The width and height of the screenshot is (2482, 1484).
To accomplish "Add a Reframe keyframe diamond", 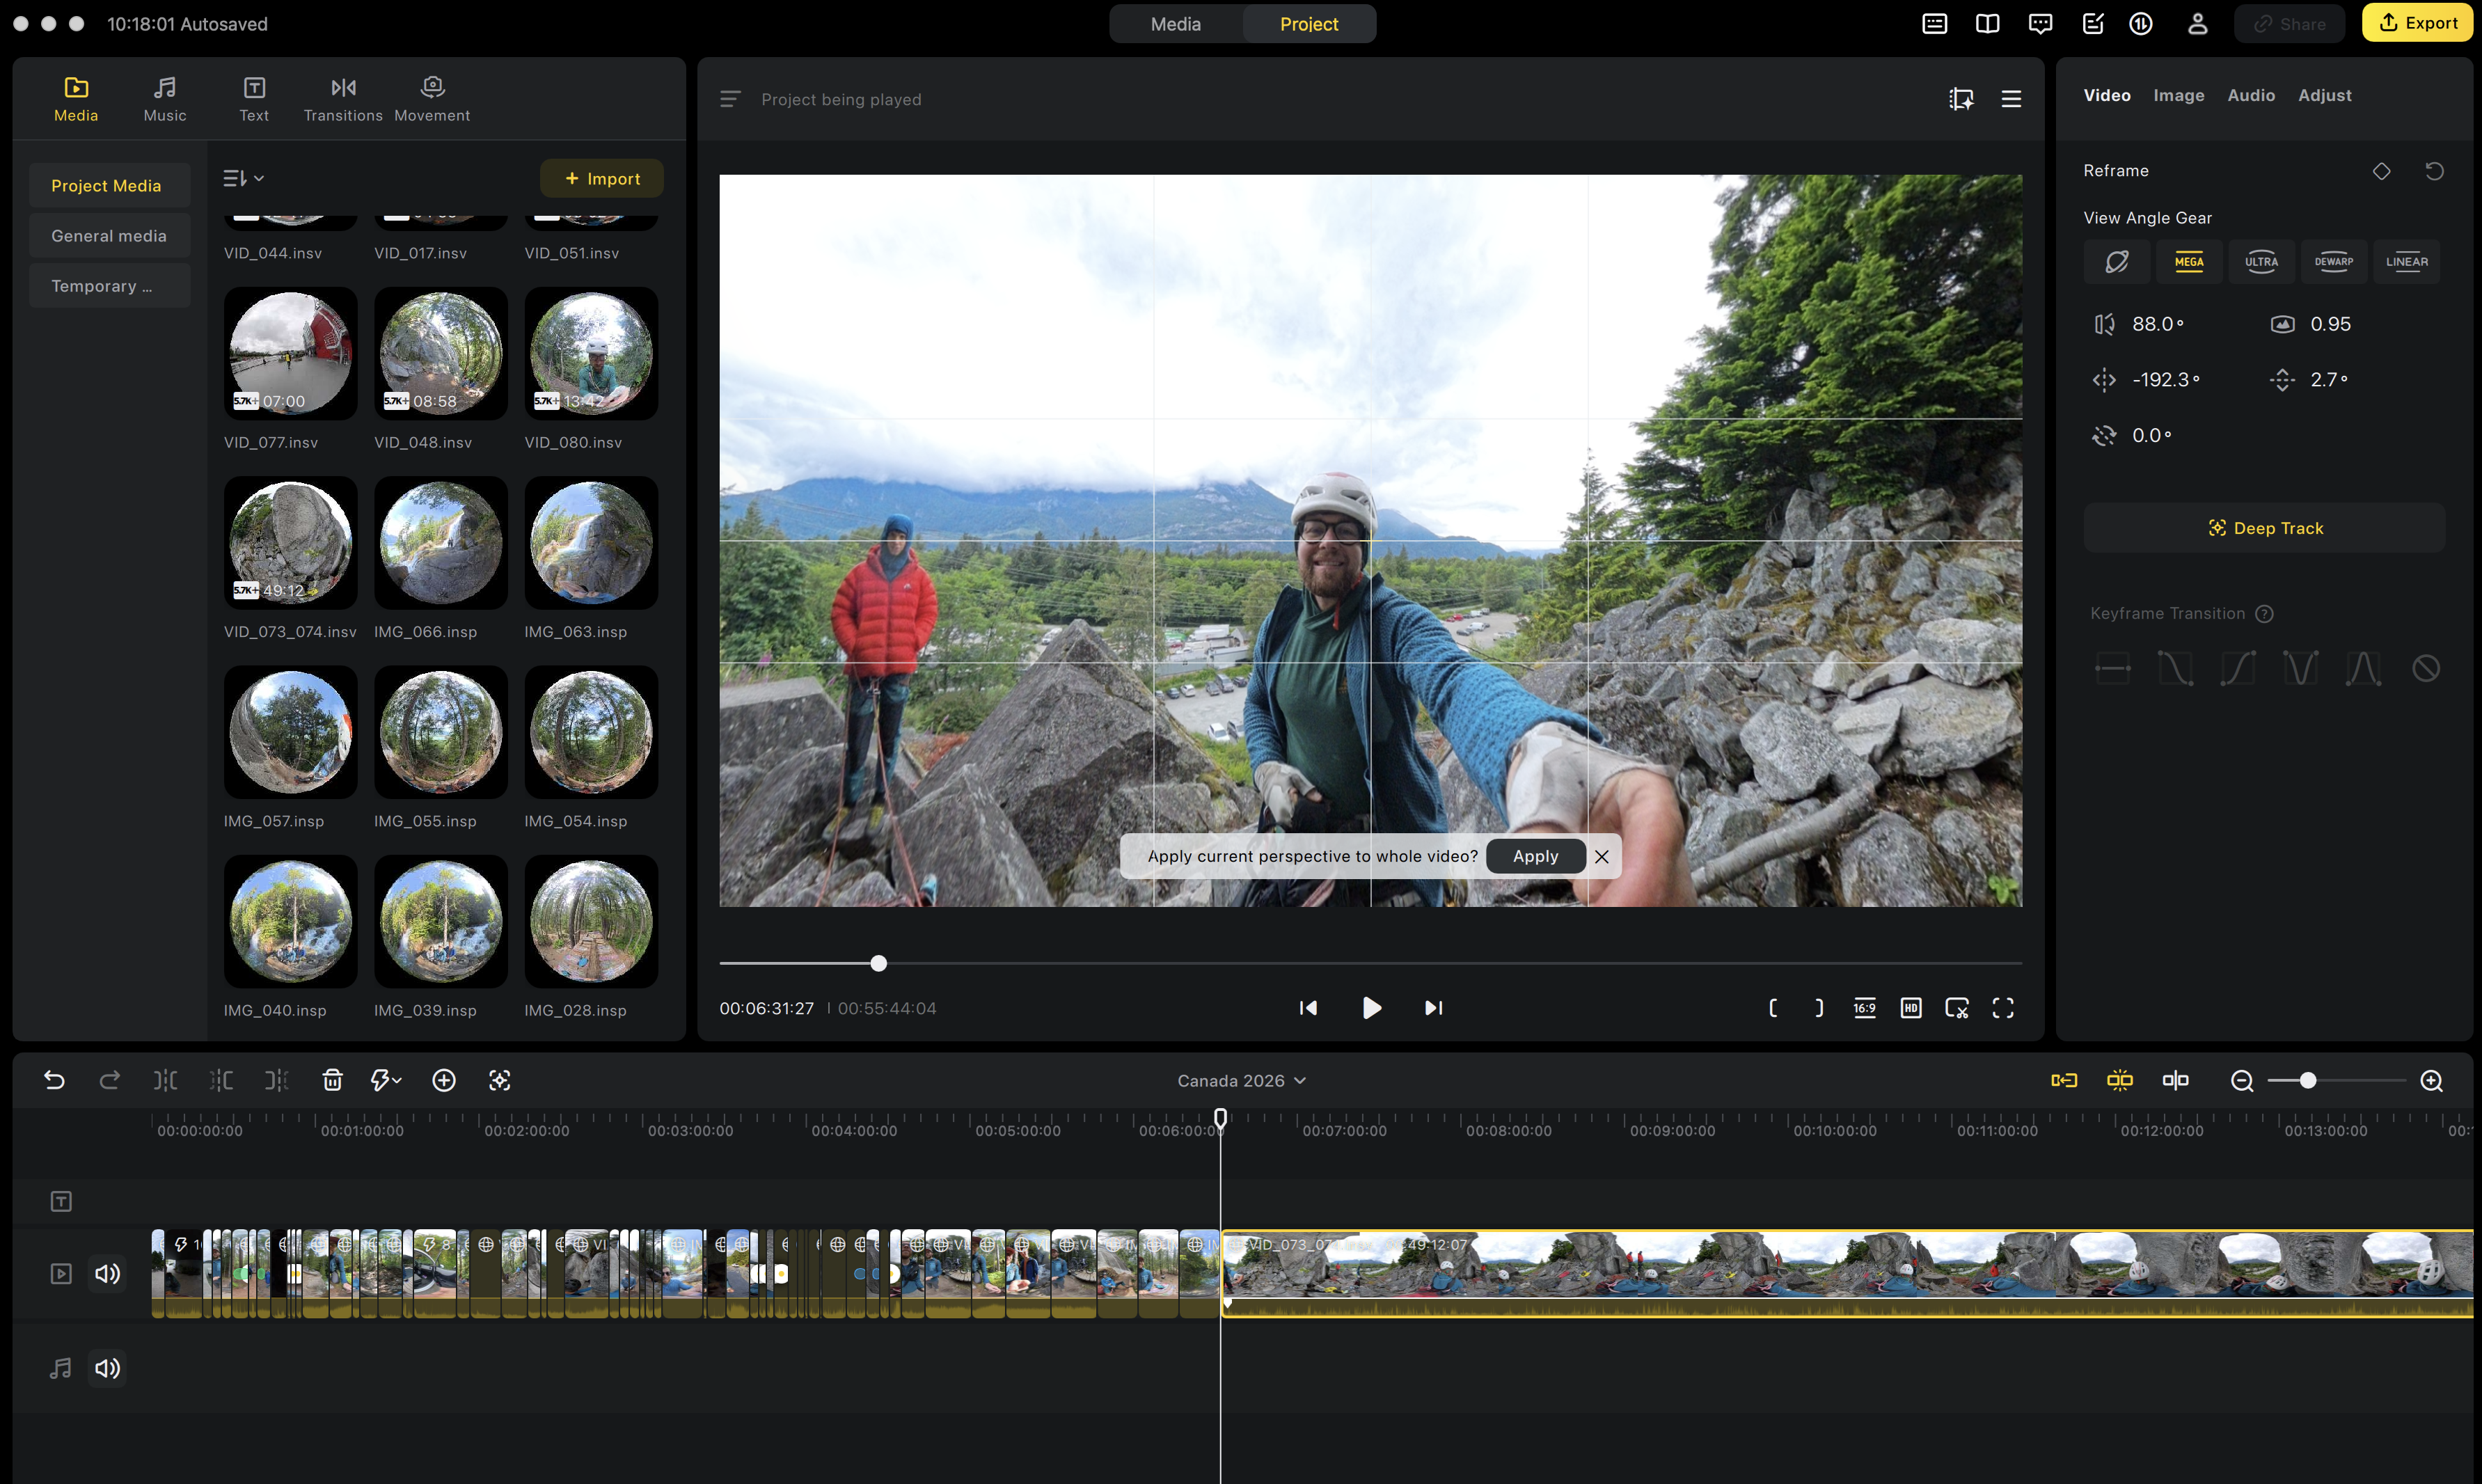I will click(2381, 171).
